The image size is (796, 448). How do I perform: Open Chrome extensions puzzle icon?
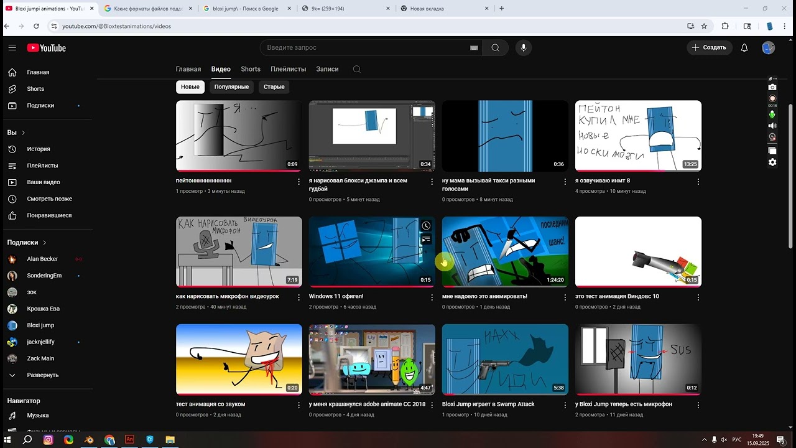725,26
